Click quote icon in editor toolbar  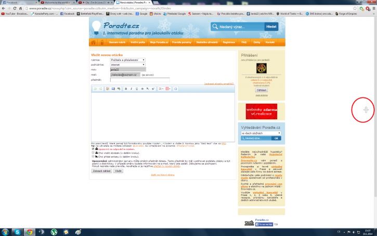119,89
